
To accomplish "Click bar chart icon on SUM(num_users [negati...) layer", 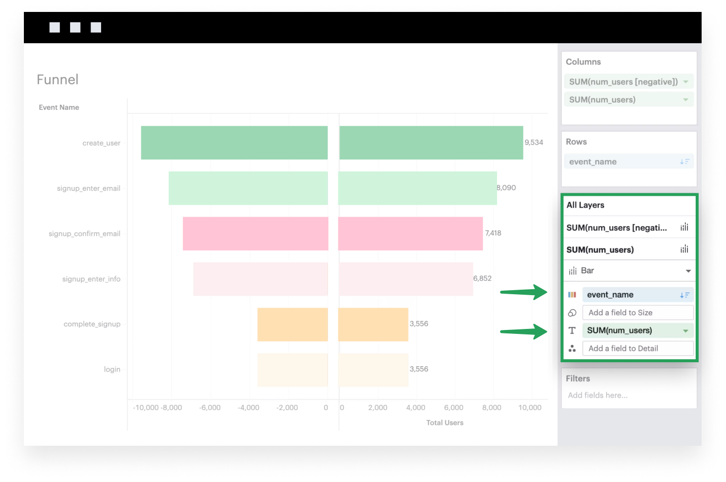I will coord(684,227).
